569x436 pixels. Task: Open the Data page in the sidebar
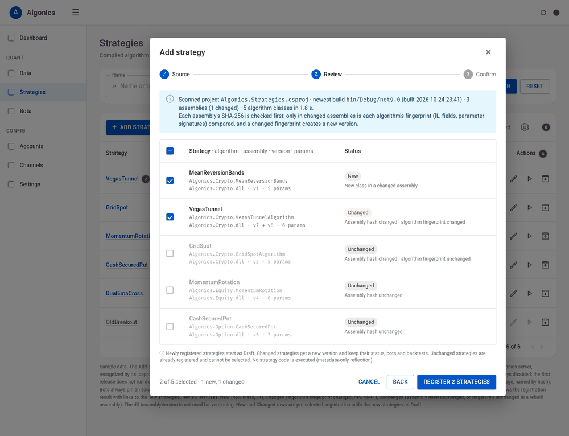[43, 73]
